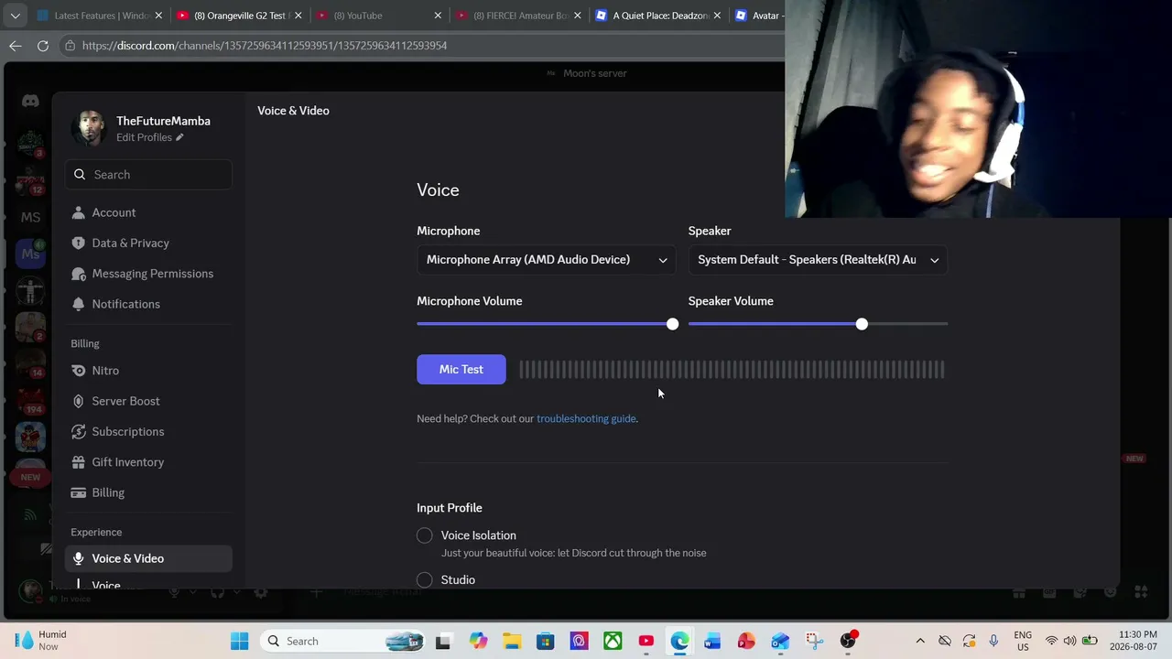Close the Orangeville G2 Test tab

298,16
